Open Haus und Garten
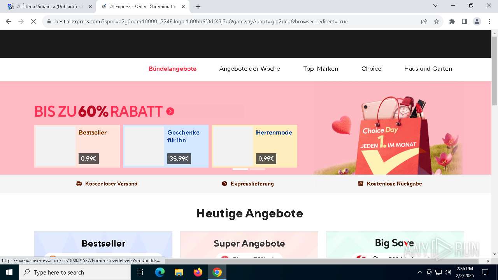This screenshot has height=280, width=498. [x=428, y=69]
